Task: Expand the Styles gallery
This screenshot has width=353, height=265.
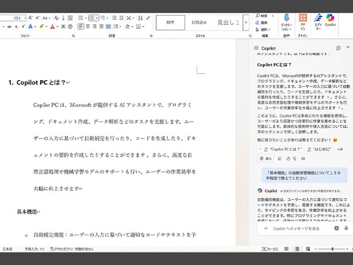Action: [246, 22]
